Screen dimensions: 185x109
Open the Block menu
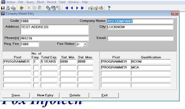pos(40,2)
